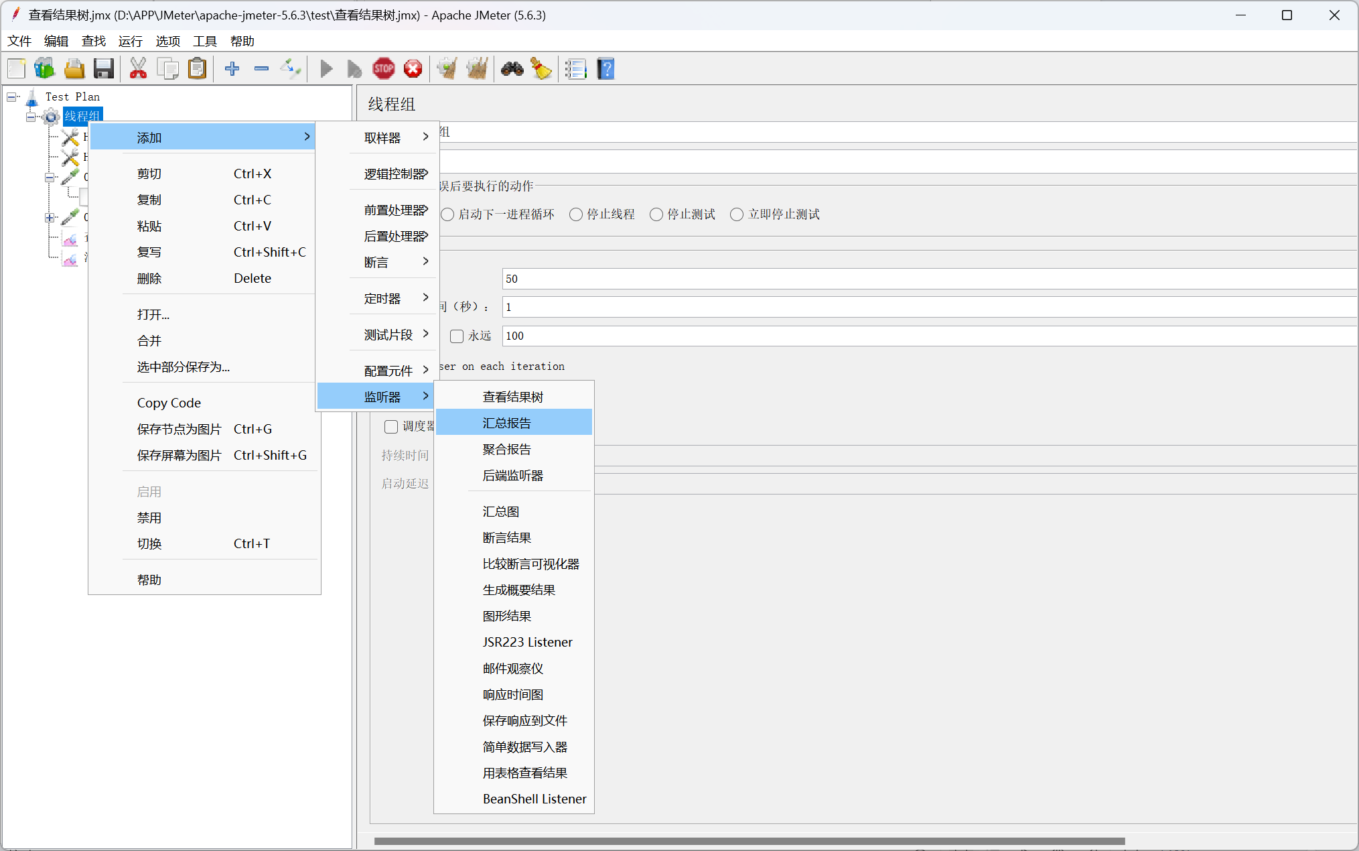
Task: Click the scissors Cut icon
Action: 138,68
